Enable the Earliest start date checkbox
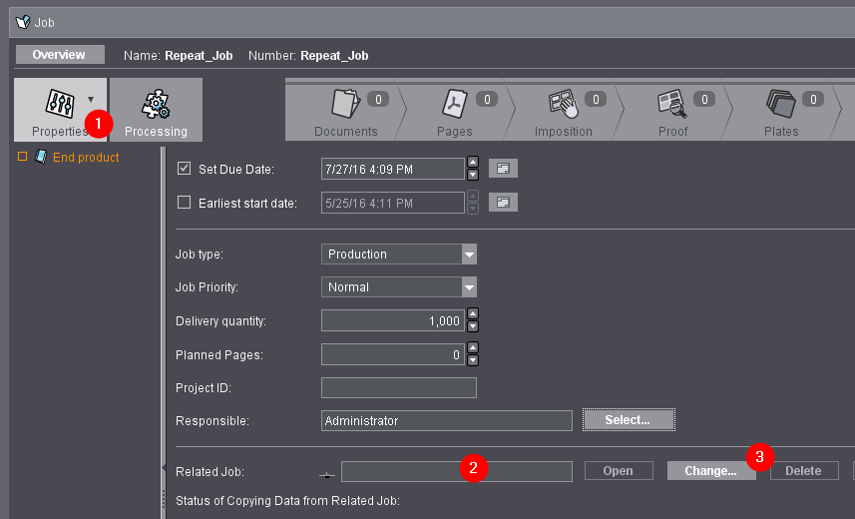 click(184, 203)
